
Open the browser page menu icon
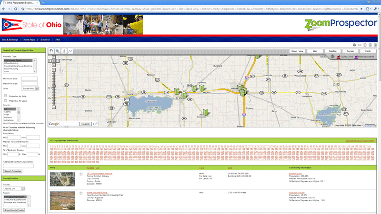369,9
